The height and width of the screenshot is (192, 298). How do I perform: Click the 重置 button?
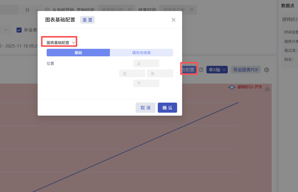pos(88,20)
